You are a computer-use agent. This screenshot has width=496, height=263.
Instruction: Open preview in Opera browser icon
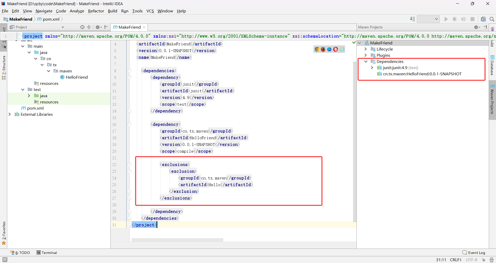point(336,49)
